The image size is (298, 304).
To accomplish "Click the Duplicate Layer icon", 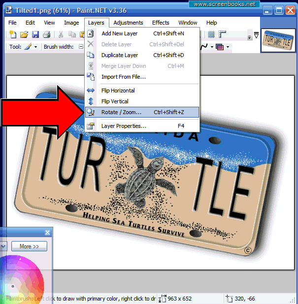I will coord(91,55).
